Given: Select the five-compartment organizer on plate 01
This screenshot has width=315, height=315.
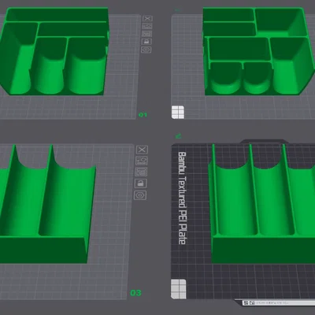Looking at the screenshot, I should coord(54,51).
